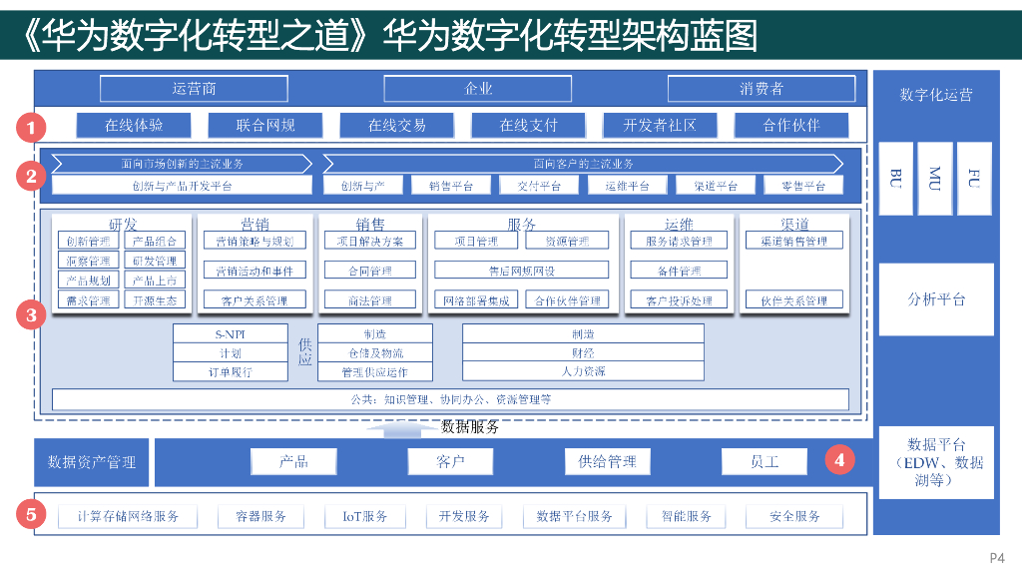Viewport: 1022px width, 575px height.
Task: Click the 运营商 box in the top row
Action: coord(194,89)
